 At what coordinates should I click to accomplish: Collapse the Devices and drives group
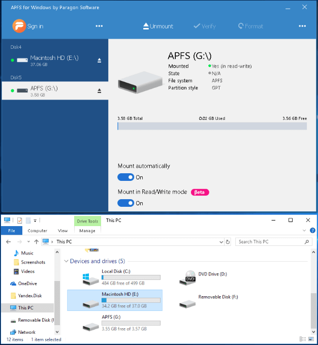pyautogui.click(x=66, y=261)
